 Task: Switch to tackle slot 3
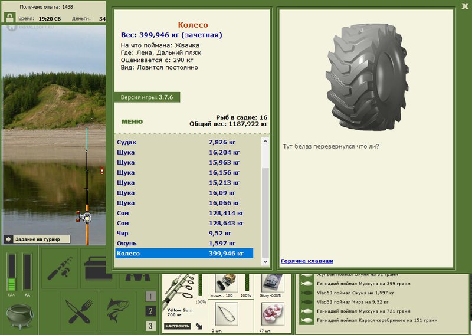click(150, 326)
